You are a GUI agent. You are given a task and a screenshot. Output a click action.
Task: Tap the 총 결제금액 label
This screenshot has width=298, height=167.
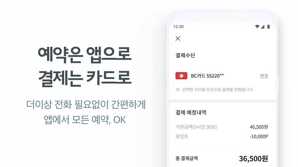187,158
